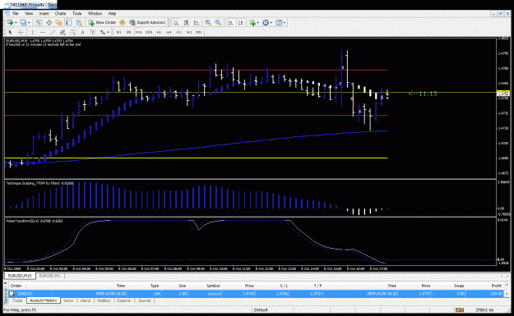Switch timeframe to H1

coord(159,32)
